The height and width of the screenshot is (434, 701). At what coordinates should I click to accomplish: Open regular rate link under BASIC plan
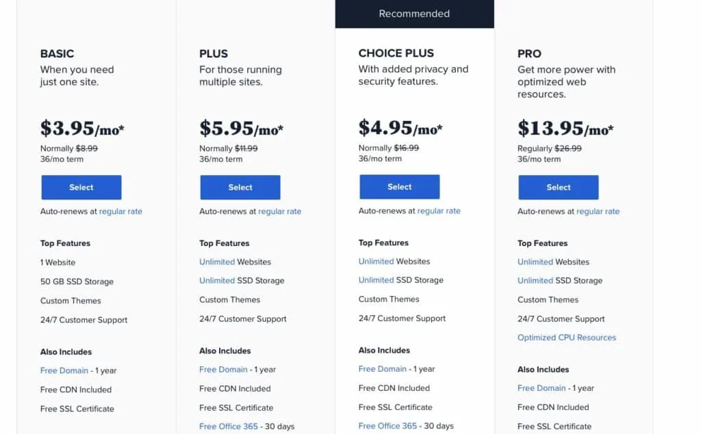120,211
